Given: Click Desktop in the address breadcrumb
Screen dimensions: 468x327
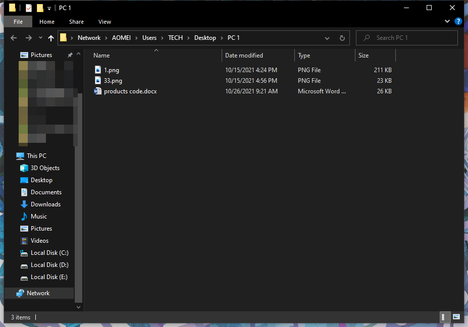Looking at the screenshot, I should click(205, 38).
